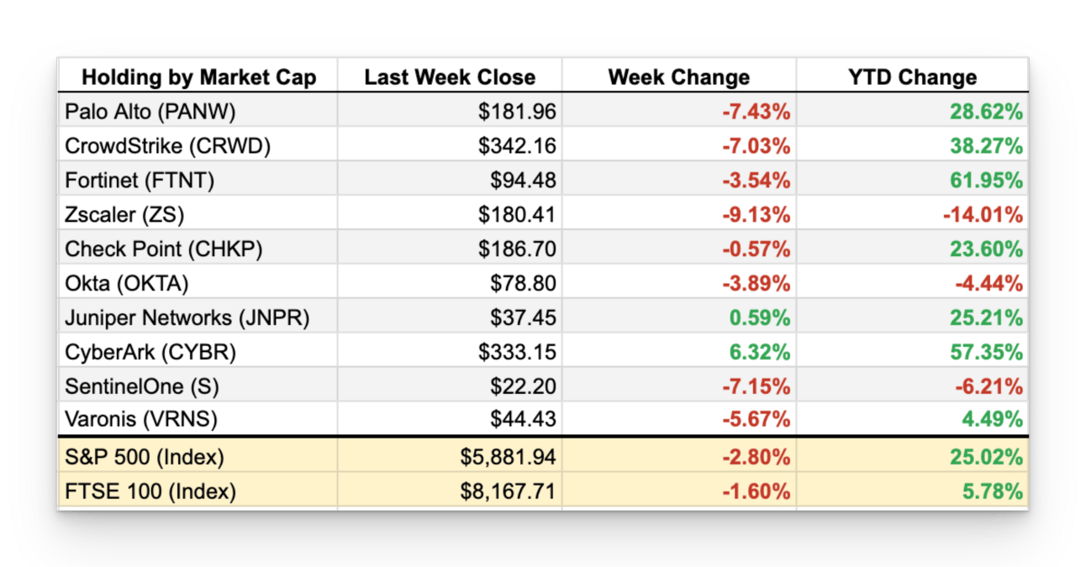This screenshot has height=567, width=1086.
Task: Select Check Point's $186.70 close cell
Action: [x=517, y=249]
